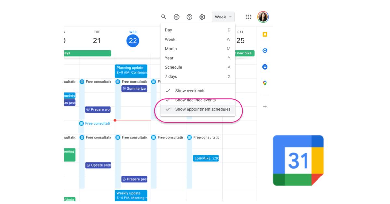Switch to Schedule view
Viewport: 390px width, 204px height.
173,67
